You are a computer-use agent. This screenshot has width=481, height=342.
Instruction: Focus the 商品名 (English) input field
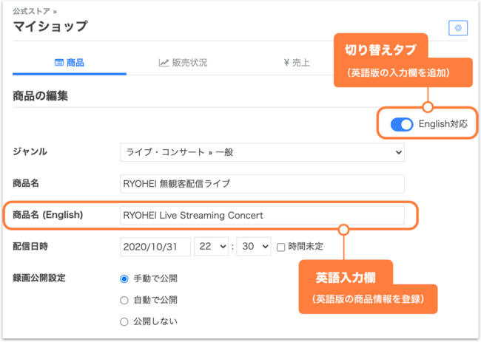(262, 215)
